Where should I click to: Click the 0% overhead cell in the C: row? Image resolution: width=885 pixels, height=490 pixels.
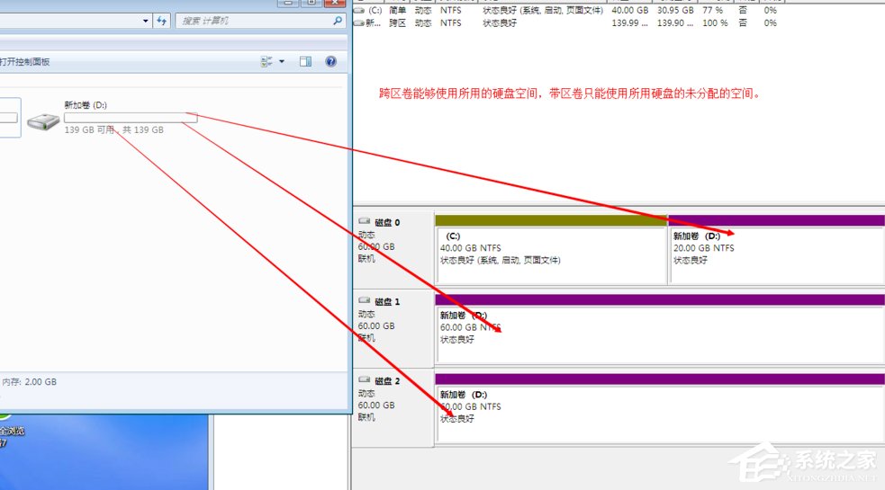pyautogui.click(x=771, y=10)
